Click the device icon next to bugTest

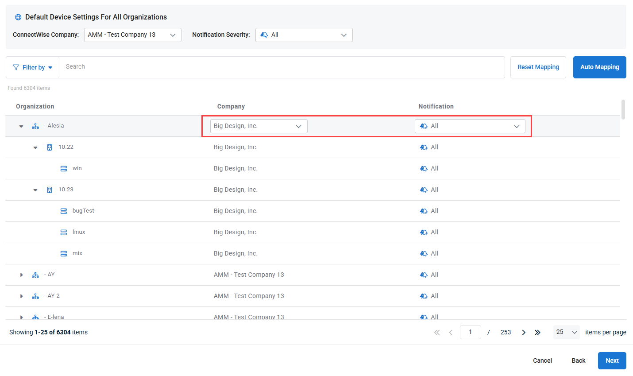[x=64, y=211]
